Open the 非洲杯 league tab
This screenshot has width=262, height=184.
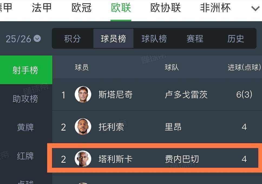coord(215,8)
